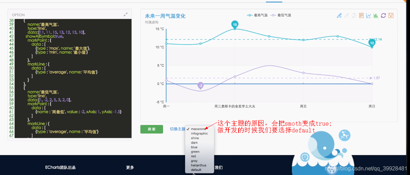Click the chart title 未来一周气温变化

coord(165,16)
